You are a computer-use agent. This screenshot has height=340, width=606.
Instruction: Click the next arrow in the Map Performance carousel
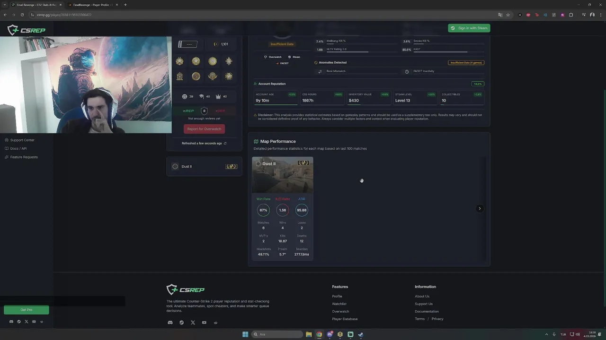[x=480, y=208]
